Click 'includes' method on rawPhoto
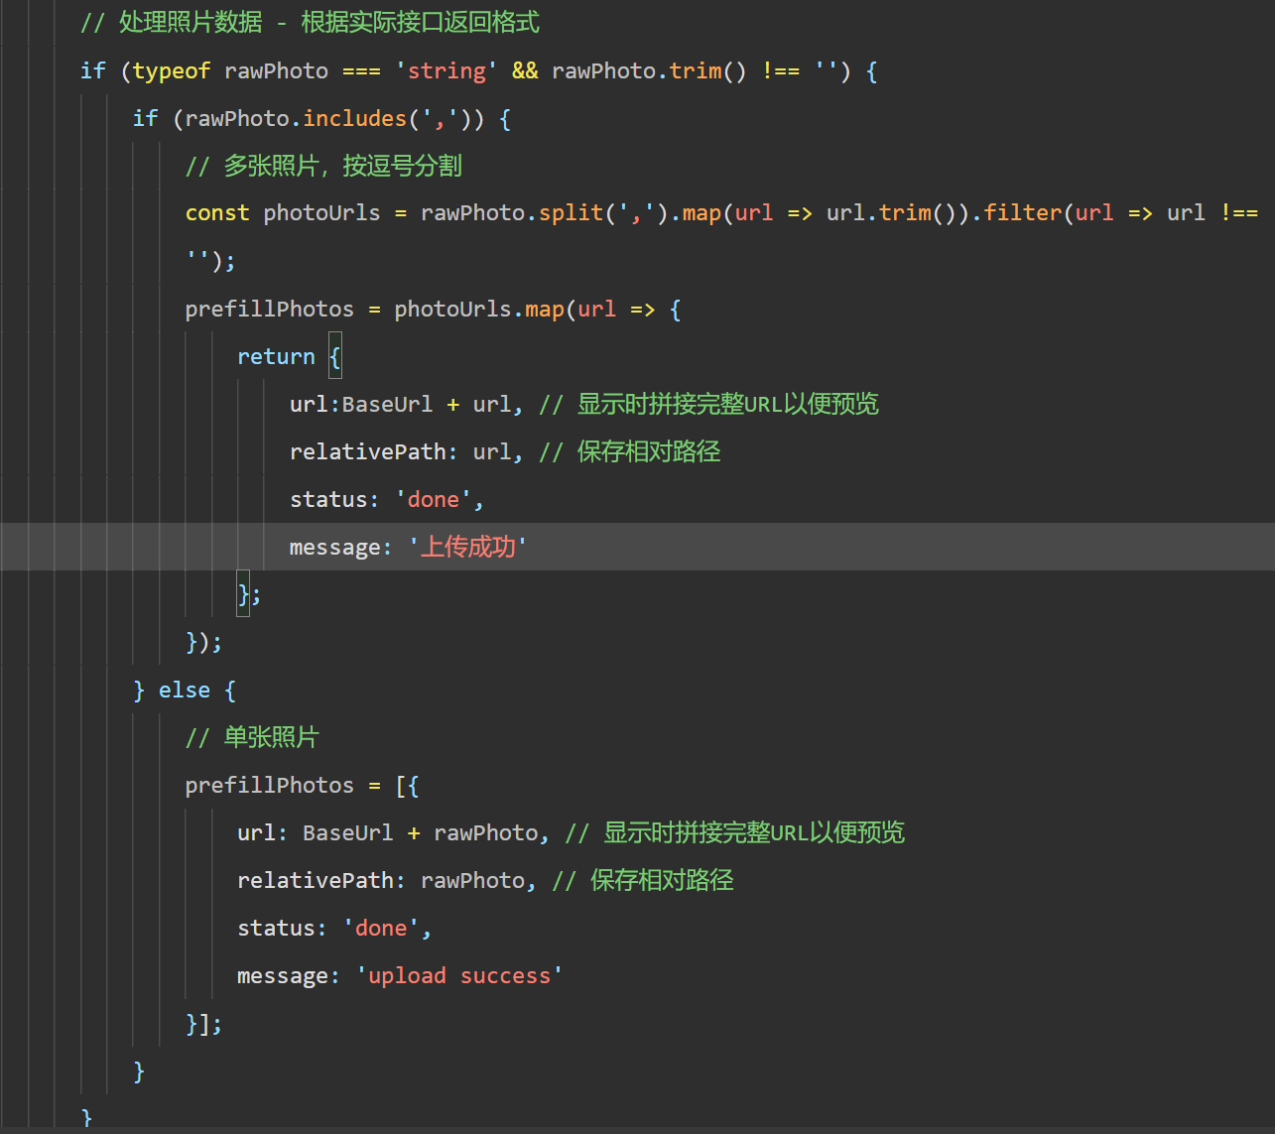The width and height of the screenshot is (1275, 1134). pos(355,118)
